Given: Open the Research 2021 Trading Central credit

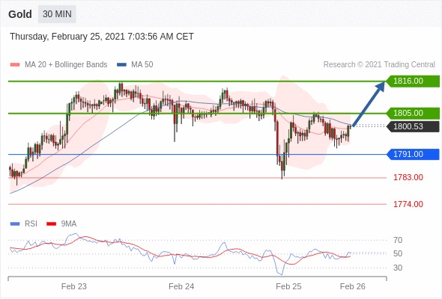Looking at the screenshot, I should [x=379, y=65].
